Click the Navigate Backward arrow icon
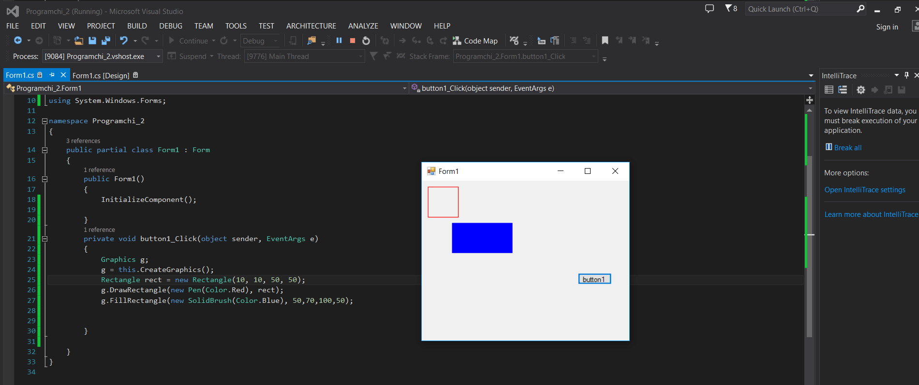The image size is (919, 385). (x=18, y=41)
